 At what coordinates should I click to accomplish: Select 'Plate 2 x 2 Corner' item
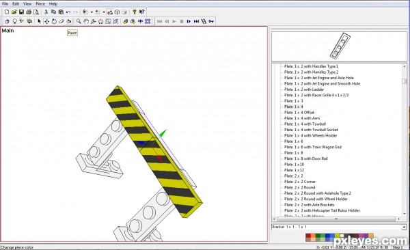300,182
